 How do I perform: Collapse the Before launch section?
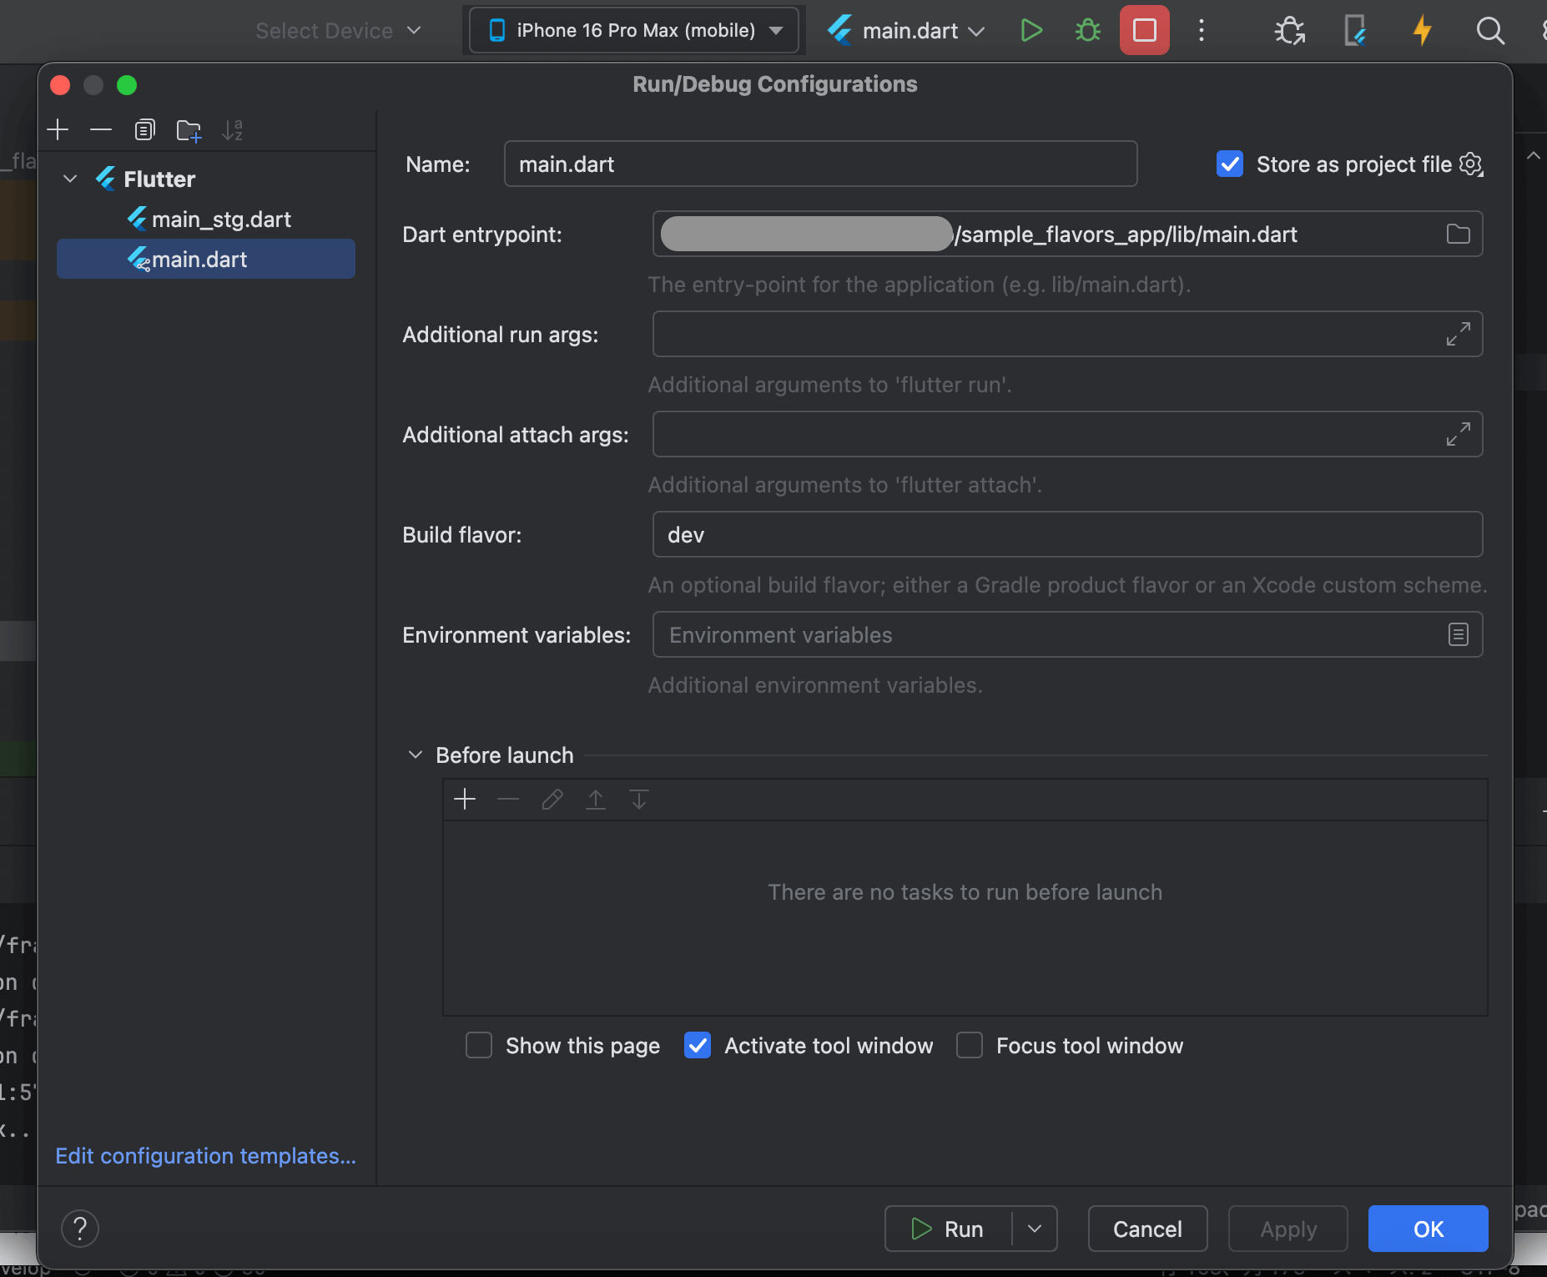pyautogui.click(x=415, y=755)
